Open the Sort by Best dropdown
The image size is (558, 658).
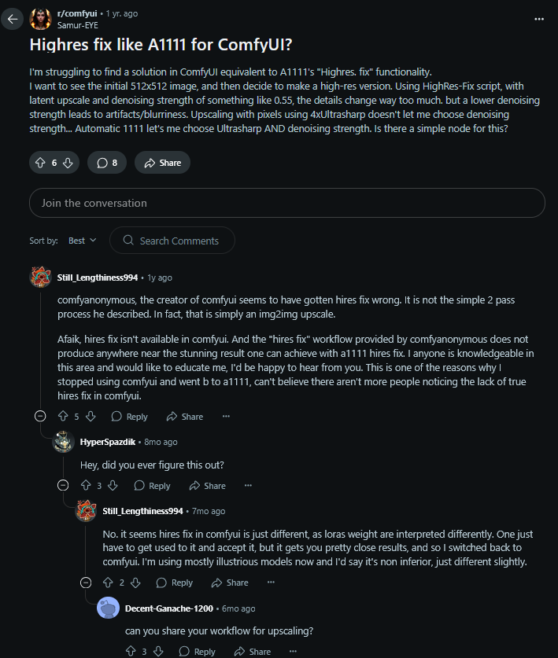(x=83, y=241)
